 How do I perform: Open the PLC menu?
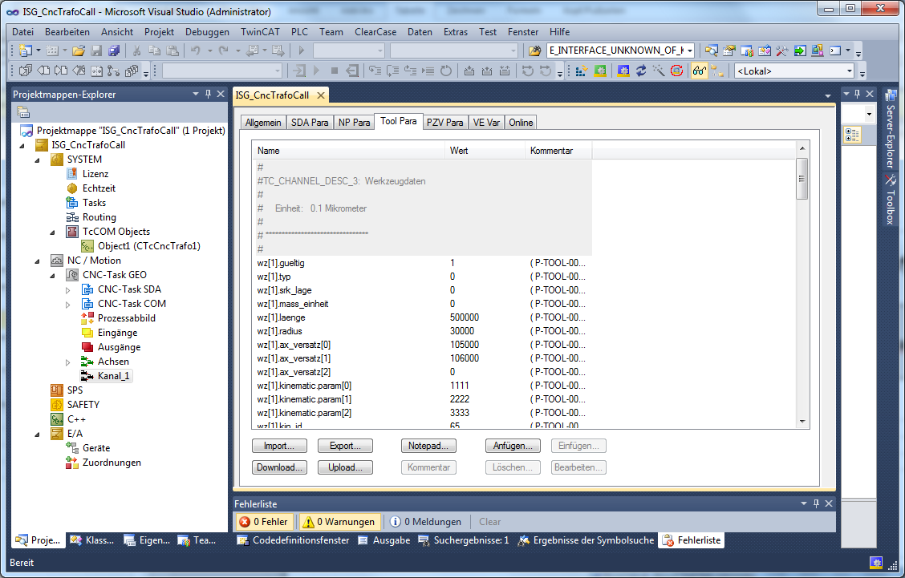pyautogui.click(x=299, y=32)
